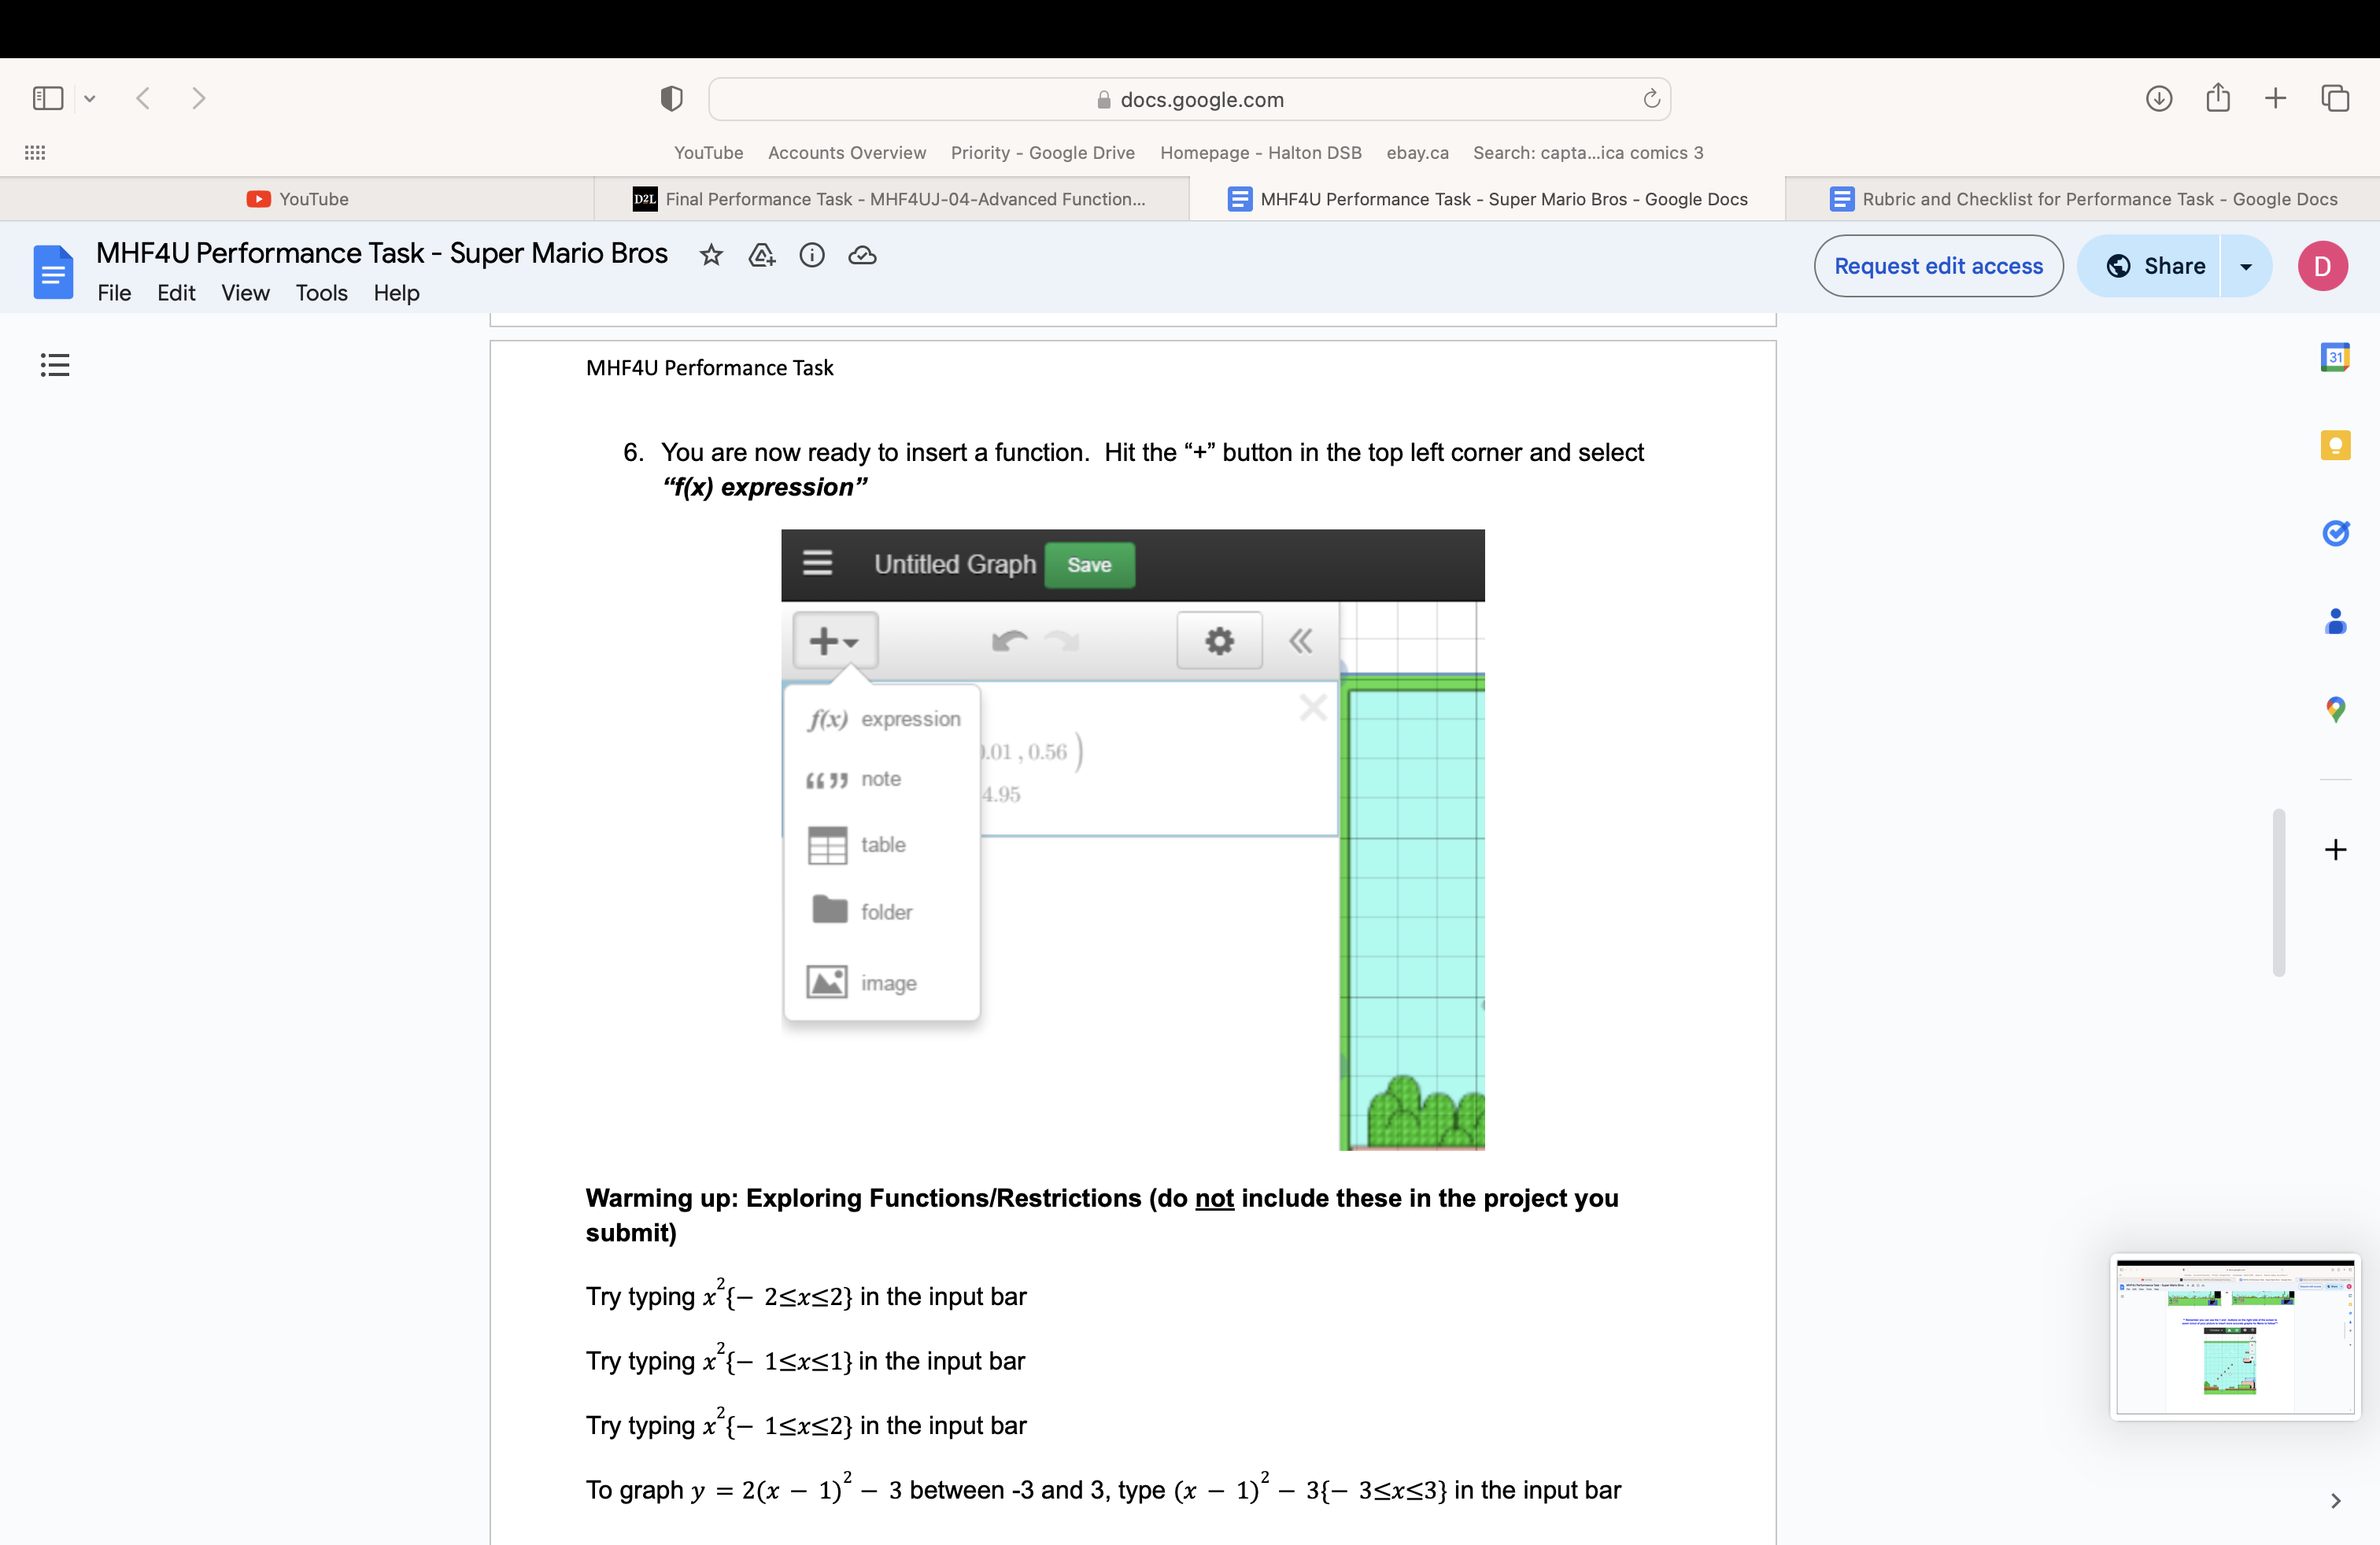Open the sidebar chevron dropdown
The width and height of the screenshot is (2380, 1545).
(x=91, y=98)
